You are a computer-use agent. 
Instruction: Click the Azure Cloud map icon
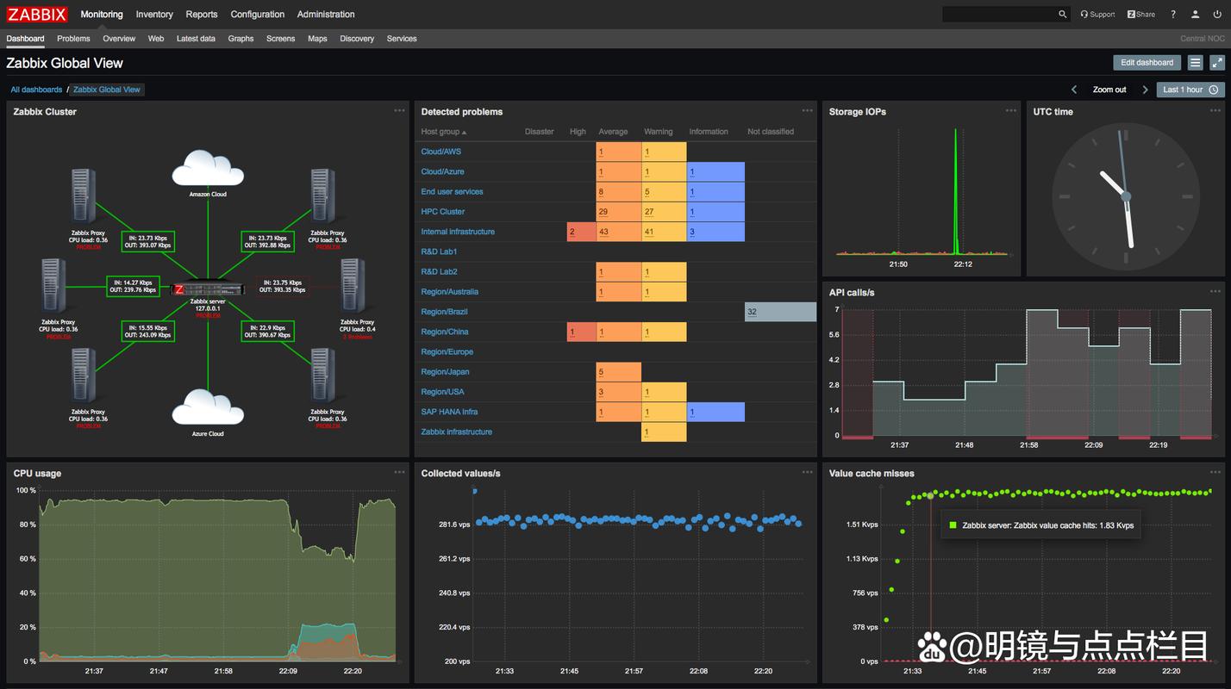(x=208, y=407)
